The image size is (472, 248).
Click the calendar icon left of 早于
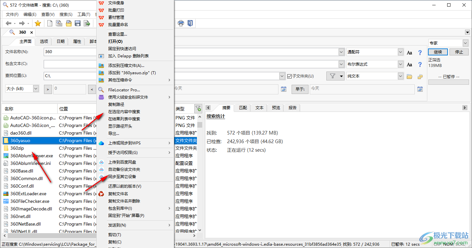pos(284,89)
